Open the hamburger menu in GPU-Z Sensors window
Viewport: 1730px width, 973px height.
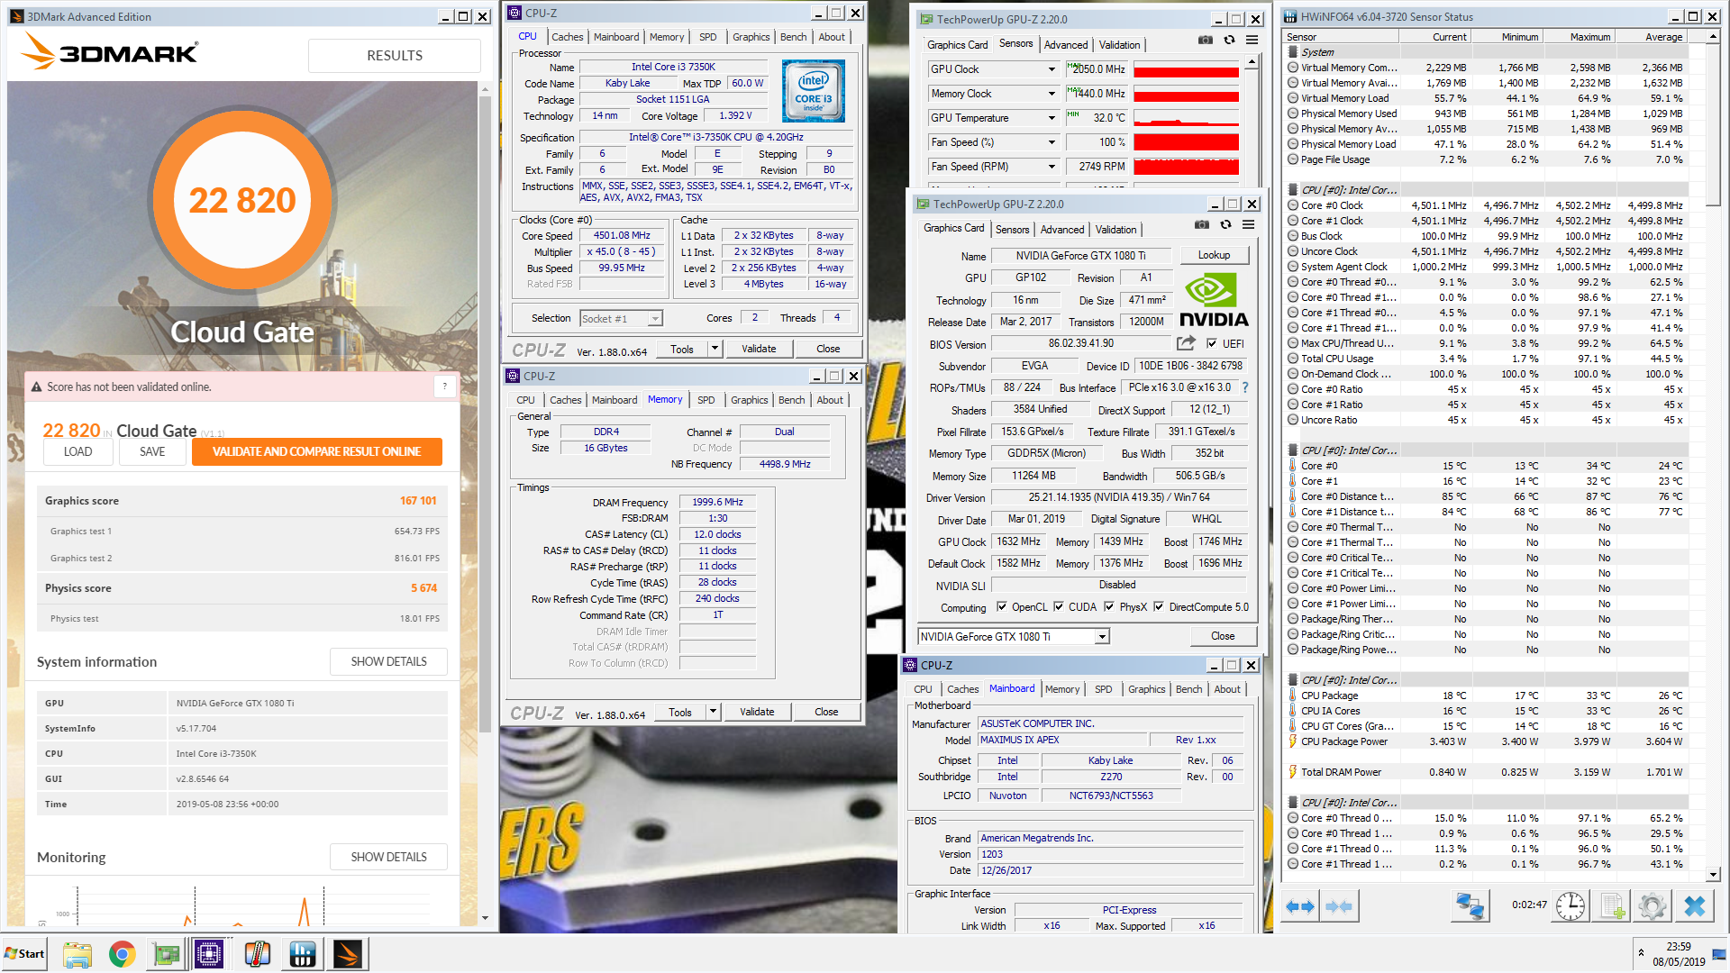[1252, 40]
